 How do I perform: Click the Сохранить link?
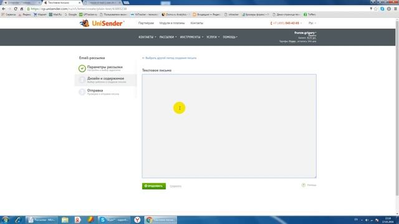(x=176, y=186)
